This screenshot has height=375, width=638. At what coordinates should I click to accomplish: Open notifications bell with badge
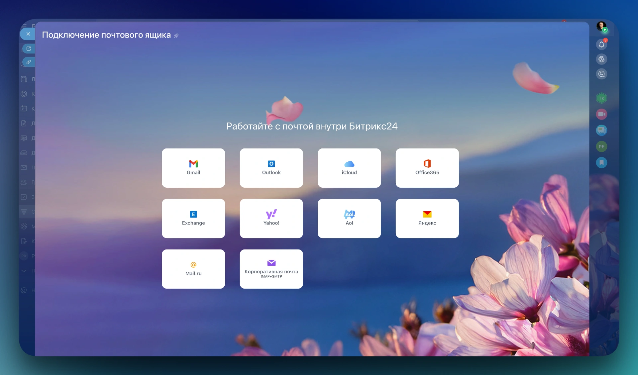(601, 45)
